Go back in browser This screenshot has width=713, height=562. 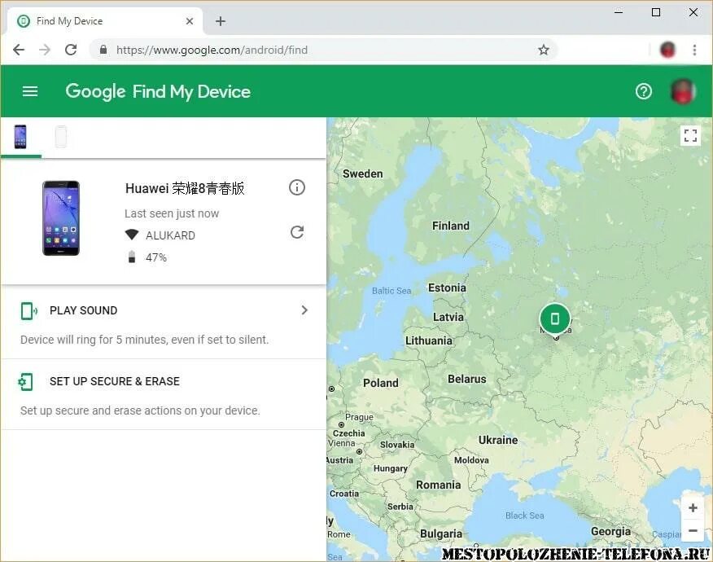click(19, 50)
